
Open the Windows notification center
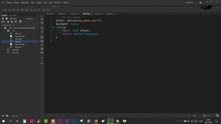[217, 121]
